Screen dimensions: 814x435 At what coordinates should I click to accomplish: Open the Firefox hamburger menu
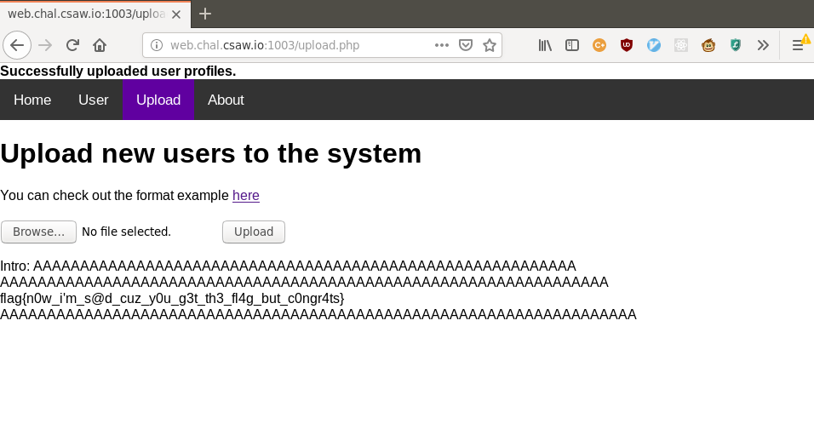click(x=798, y=45)
